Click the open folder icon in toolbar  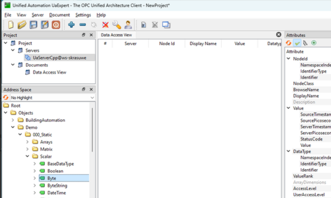click(22, 25)
